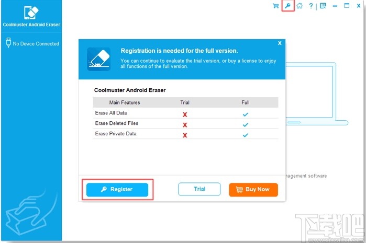Viewport: 366px width, 243px height.
Task: Continue with the Trial button
Action: 199,189
